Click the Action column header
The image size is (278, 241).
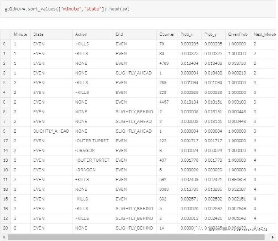click(x=81, y=34)
